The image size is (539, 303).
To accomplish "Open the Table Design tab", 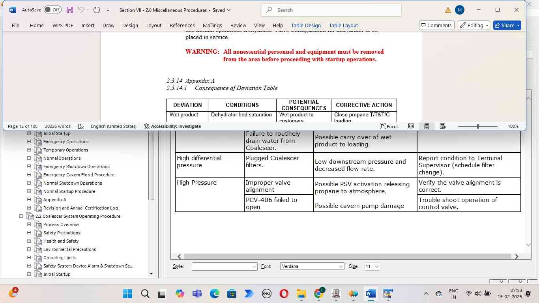I will coord(306,25).
